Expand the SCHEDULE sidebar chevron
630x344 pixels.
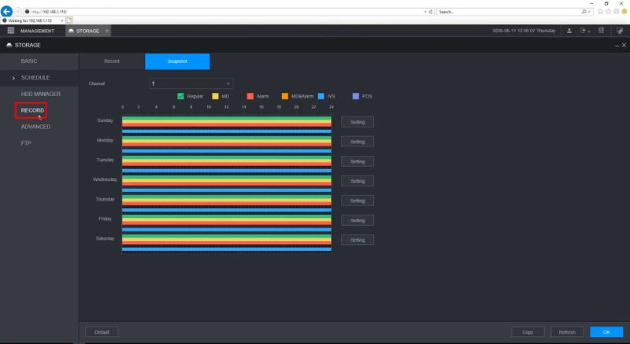click(13, 78)
